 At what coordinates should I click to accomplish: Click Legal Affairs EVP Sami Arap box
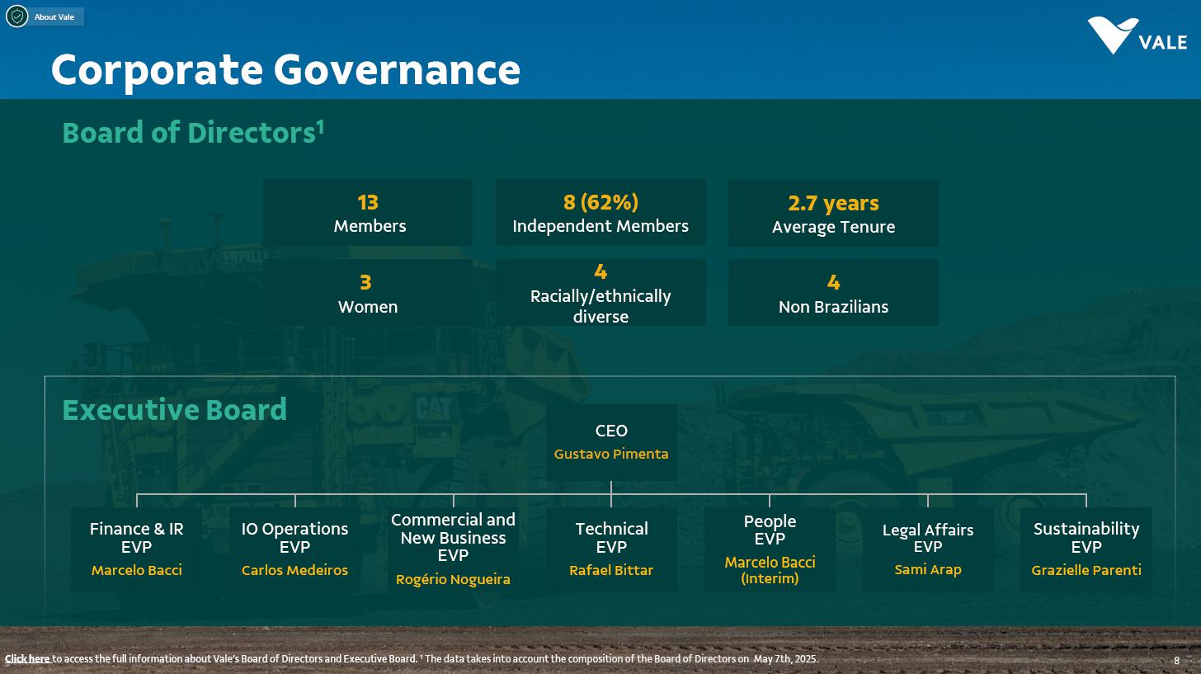pos(928,549)
